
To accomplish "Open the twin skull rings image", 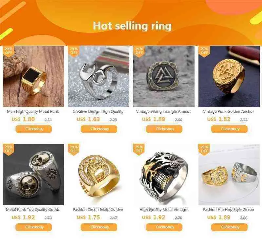I will [x=33, y=175].
